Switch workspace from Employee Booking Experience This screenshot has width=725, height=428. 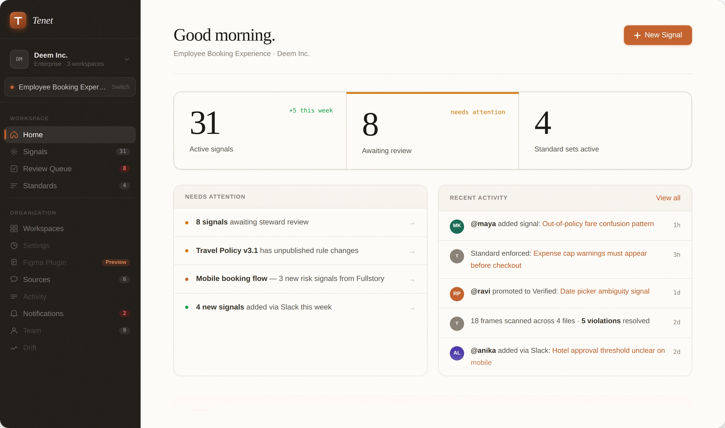click(x=120, y=87)
